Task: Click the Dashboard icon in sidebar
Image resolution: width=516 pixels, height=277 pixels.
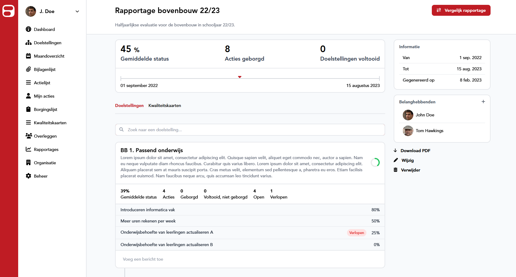Action: click(28, 29)
